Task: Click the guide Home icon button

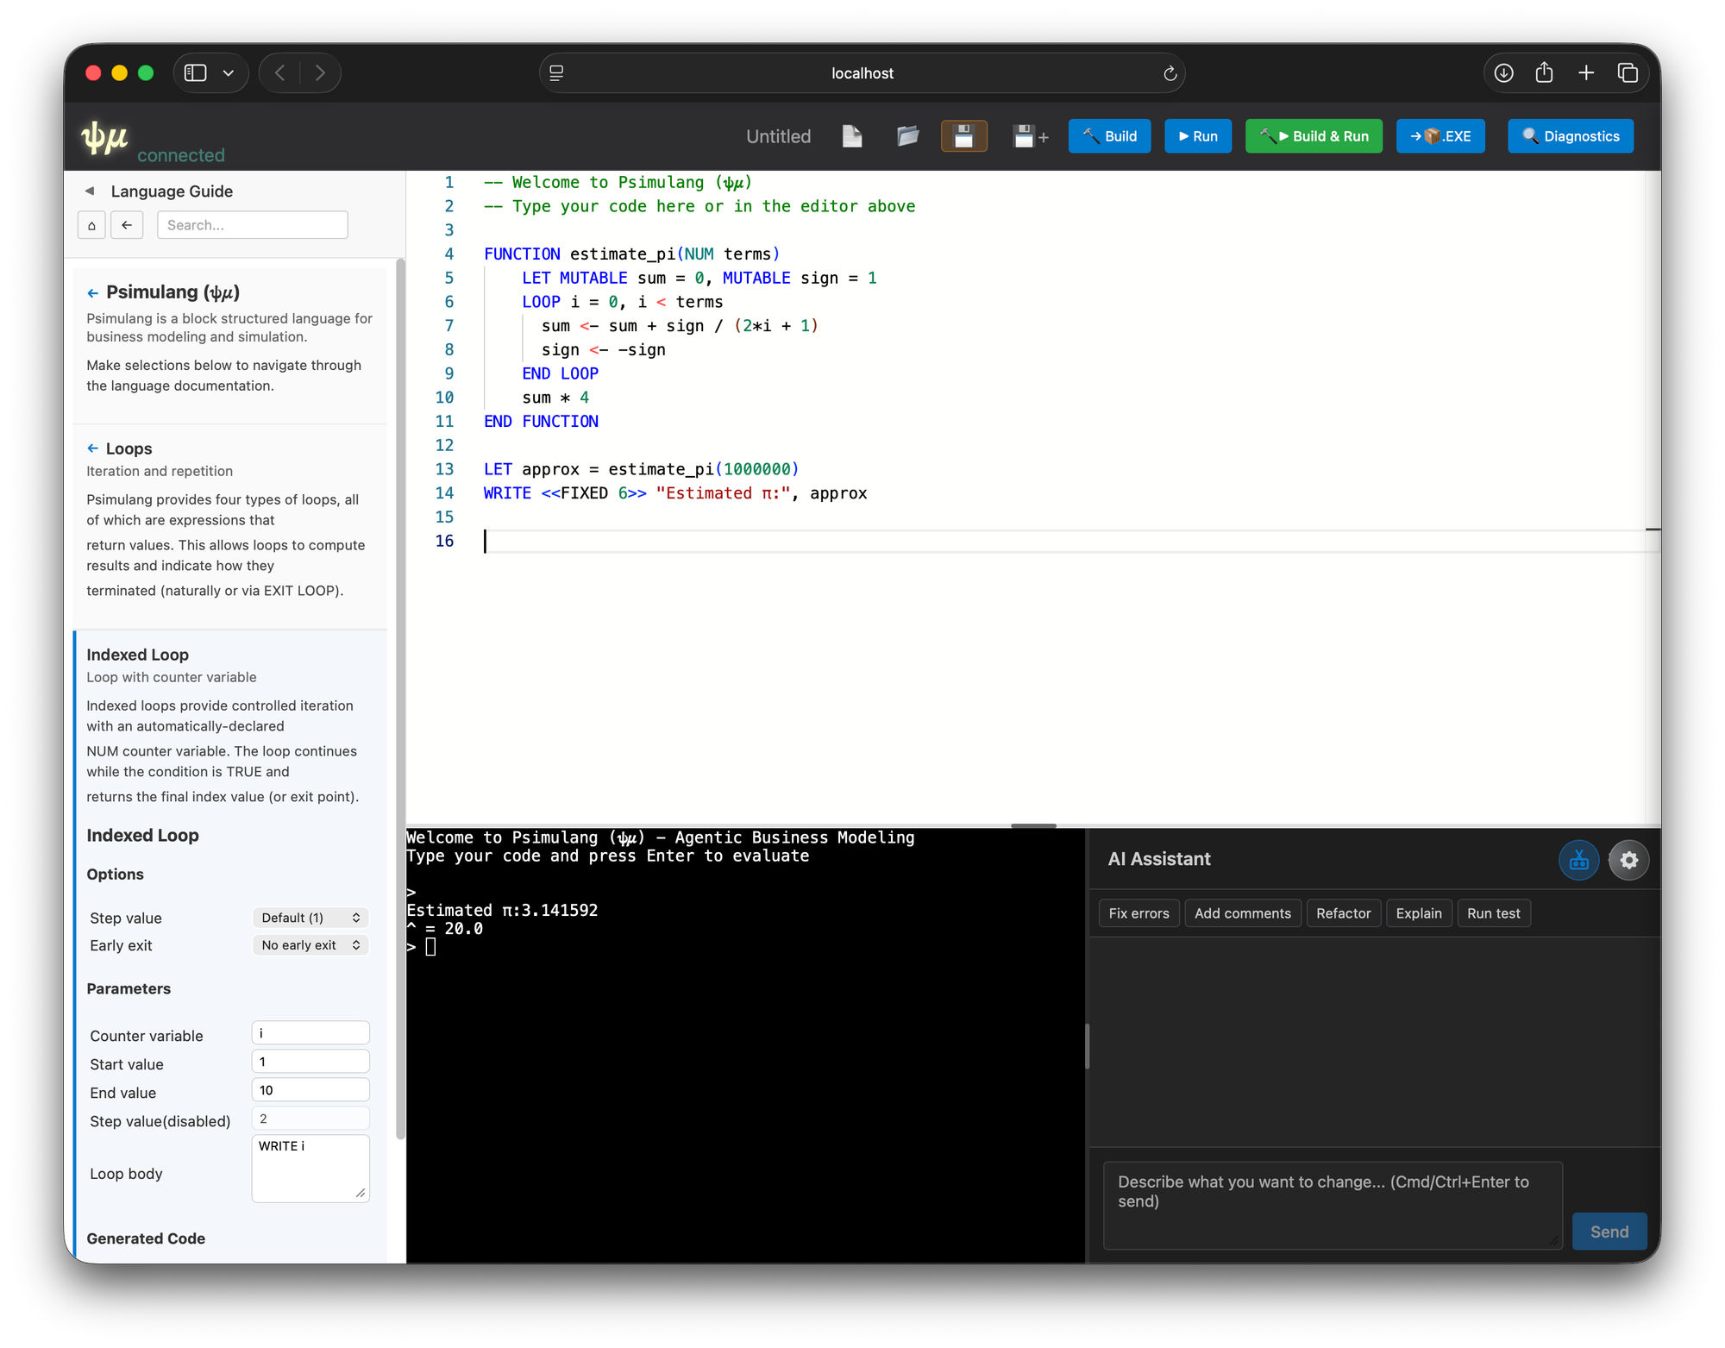Action: click(91, 225)
